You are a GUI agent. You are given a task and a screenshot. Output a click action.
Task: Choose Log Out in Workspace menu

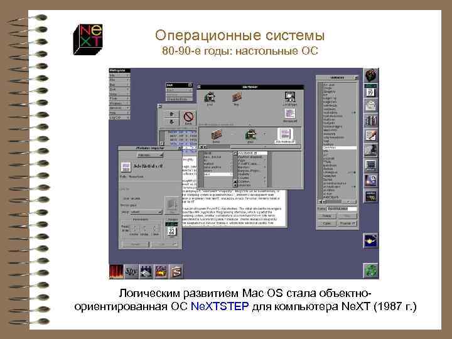coord(120,117)
